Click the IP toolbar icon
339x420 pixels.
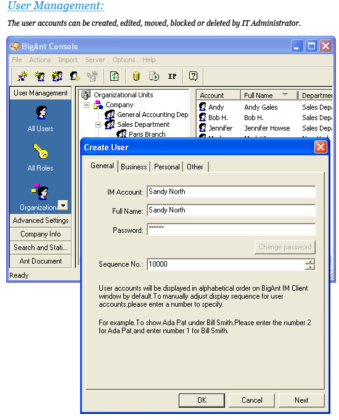pyautogui.click(x=172, y=76)
